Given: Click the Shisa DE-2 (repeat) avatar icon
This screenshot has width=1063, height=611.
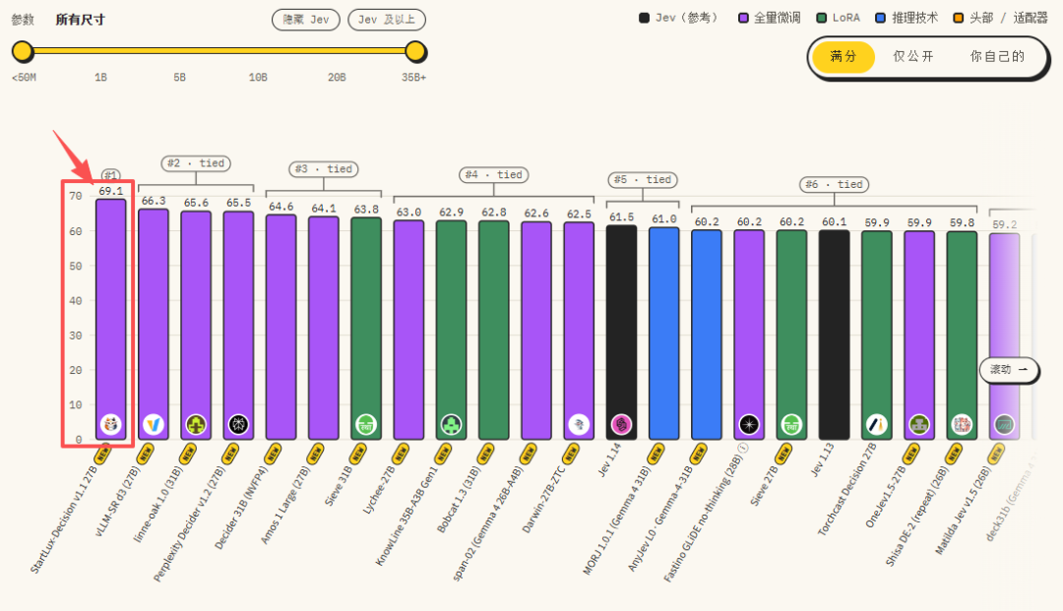Looking at the screenshot, I should 962,425.
